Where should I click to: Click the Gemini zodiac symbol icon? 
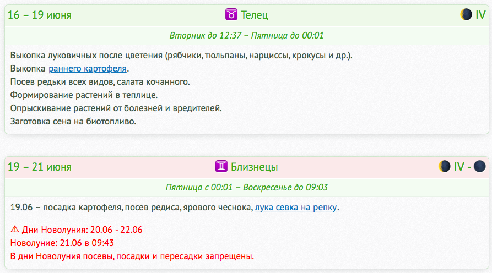pos(221,166)
